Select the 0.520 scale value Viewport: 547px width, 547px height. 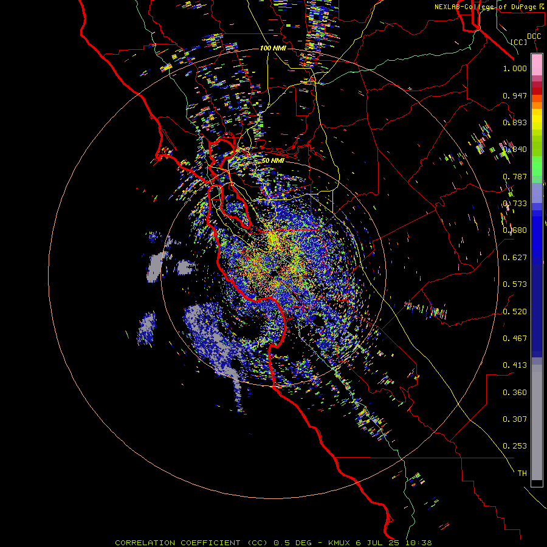[x=515, y=312]
